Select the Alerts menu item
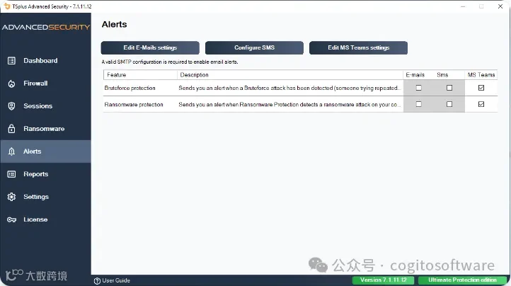The height and width of the screenshot is (286, 511). (45, 151)
